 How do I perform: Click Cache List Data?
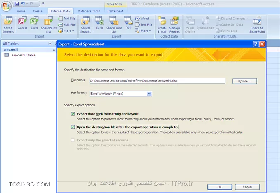[x=230, y=25]
